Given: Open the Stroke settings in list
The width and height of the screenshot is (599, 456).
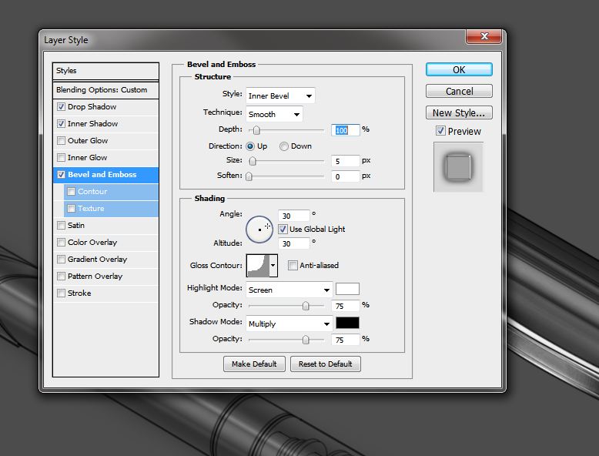Looking at the screenshot, I should [x=79, y=293].
